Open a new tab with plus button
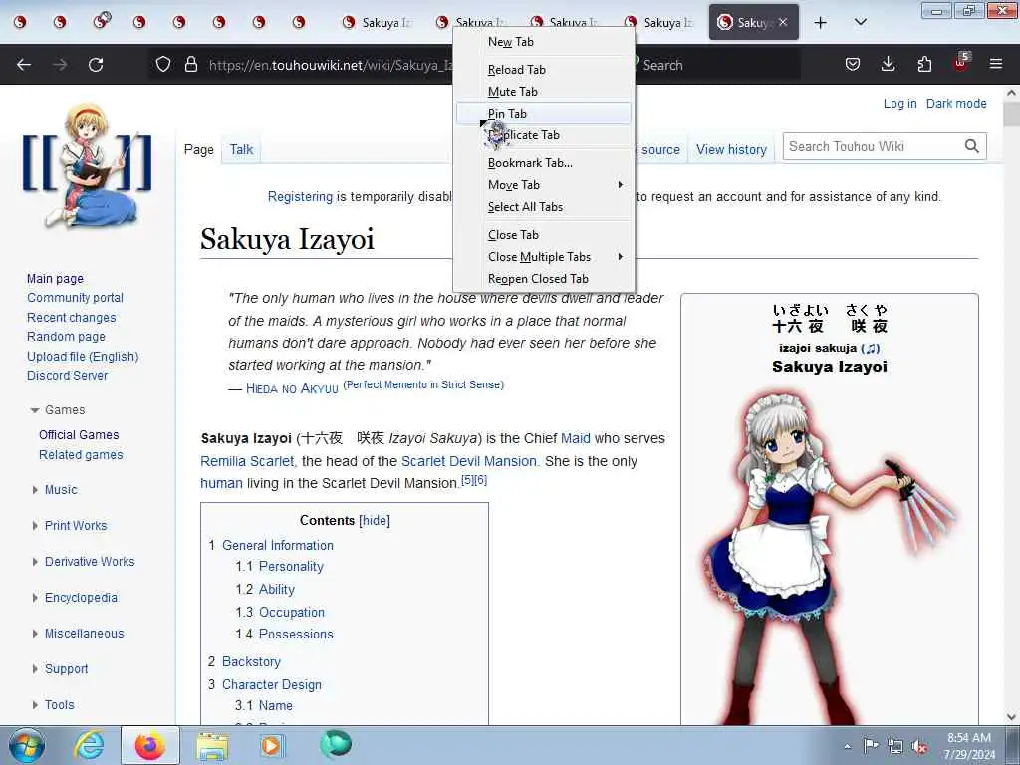1020x765 pixels. (x=821, y=23)
